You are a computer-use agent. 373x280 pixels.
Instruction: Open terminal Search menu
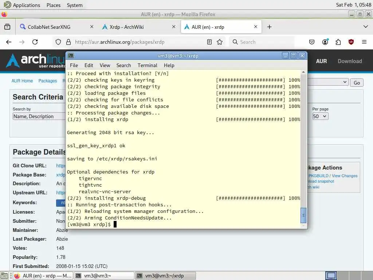pos(123,65)
